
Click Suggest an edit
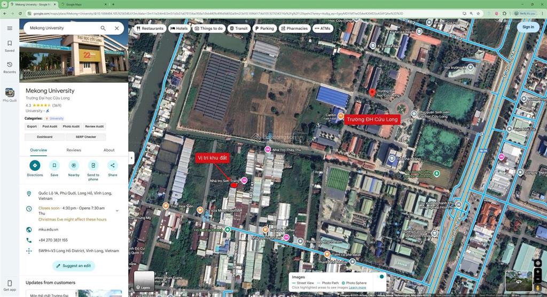[74, 266]
